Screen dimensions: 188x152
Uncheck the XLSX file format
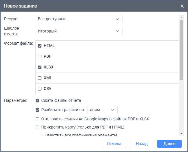pyautogui.click(x=40, y=67)
